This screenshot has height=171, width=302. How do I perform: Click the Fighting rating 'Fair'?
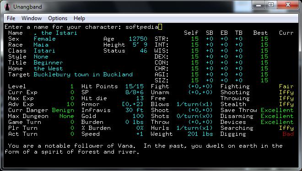point(286,86)
